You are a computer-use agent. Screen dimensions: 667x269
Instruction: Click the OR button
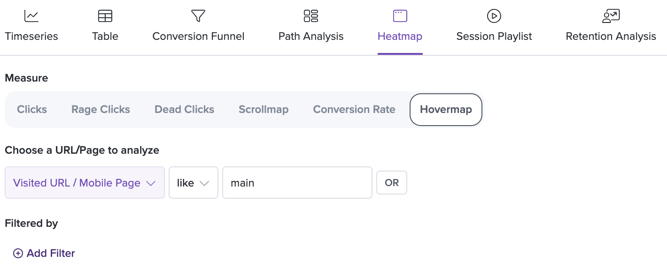[x=392, y=183]
